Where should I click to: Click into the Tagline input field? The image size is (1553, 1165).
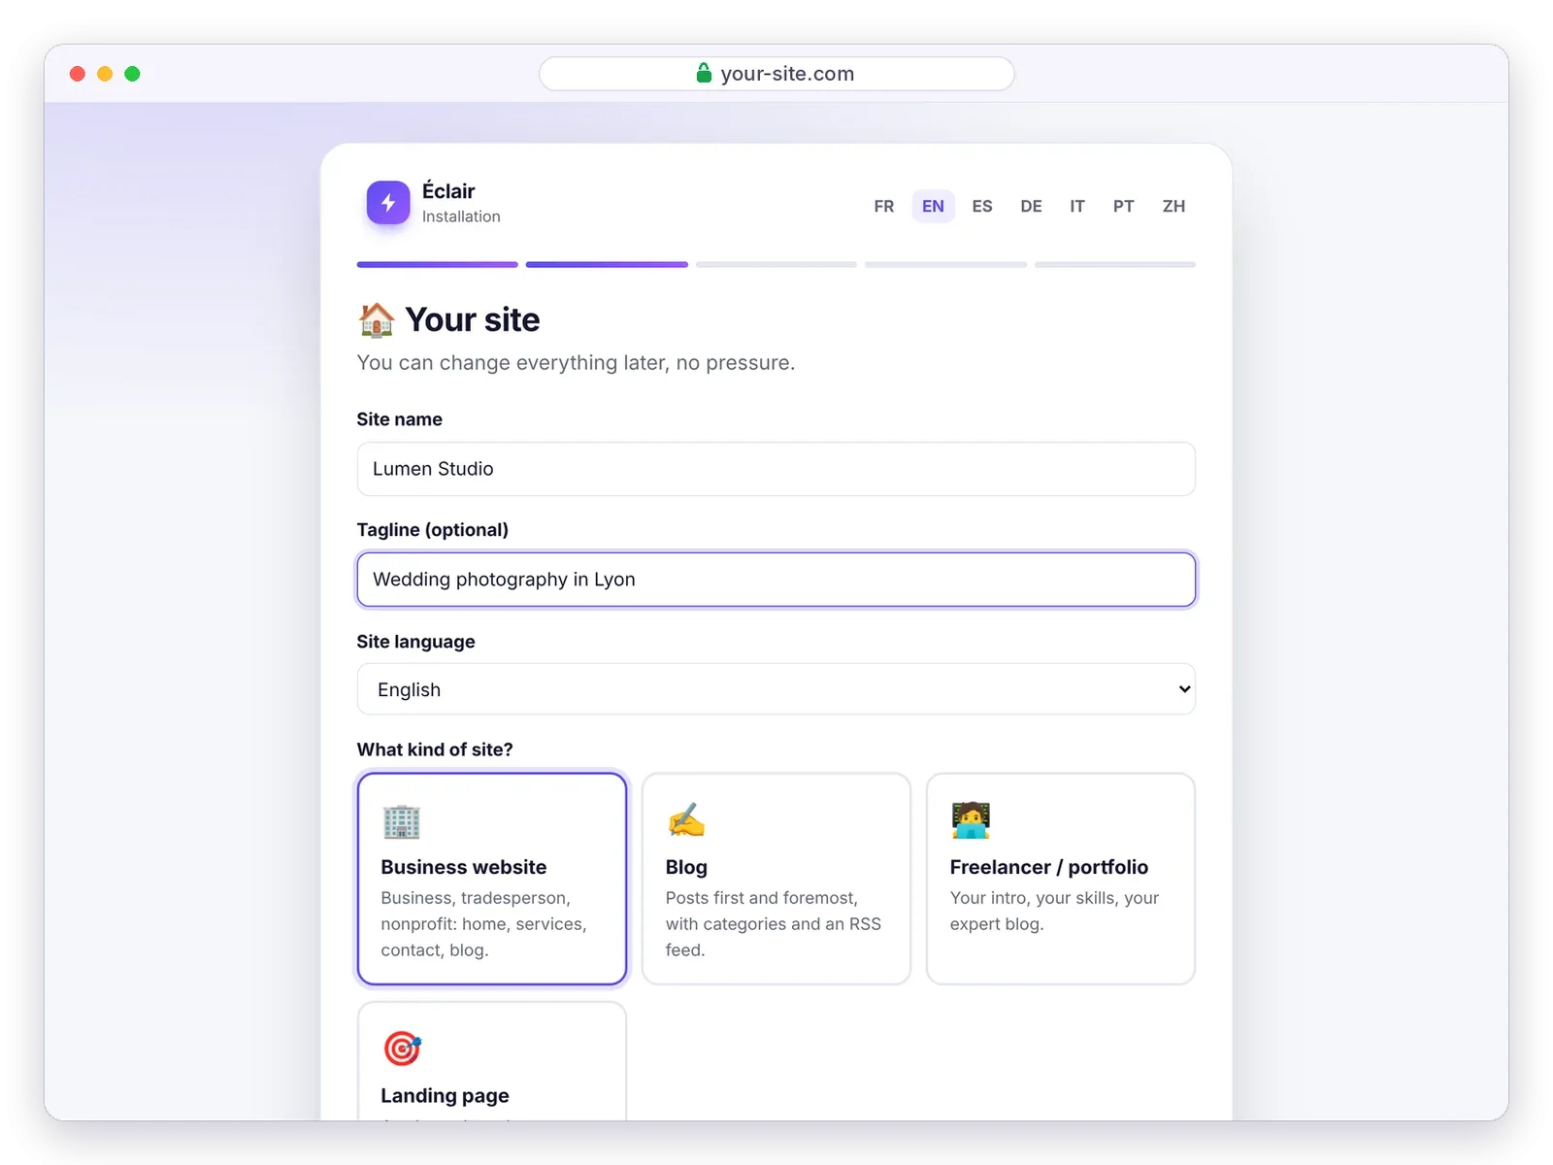pos(776,580)
